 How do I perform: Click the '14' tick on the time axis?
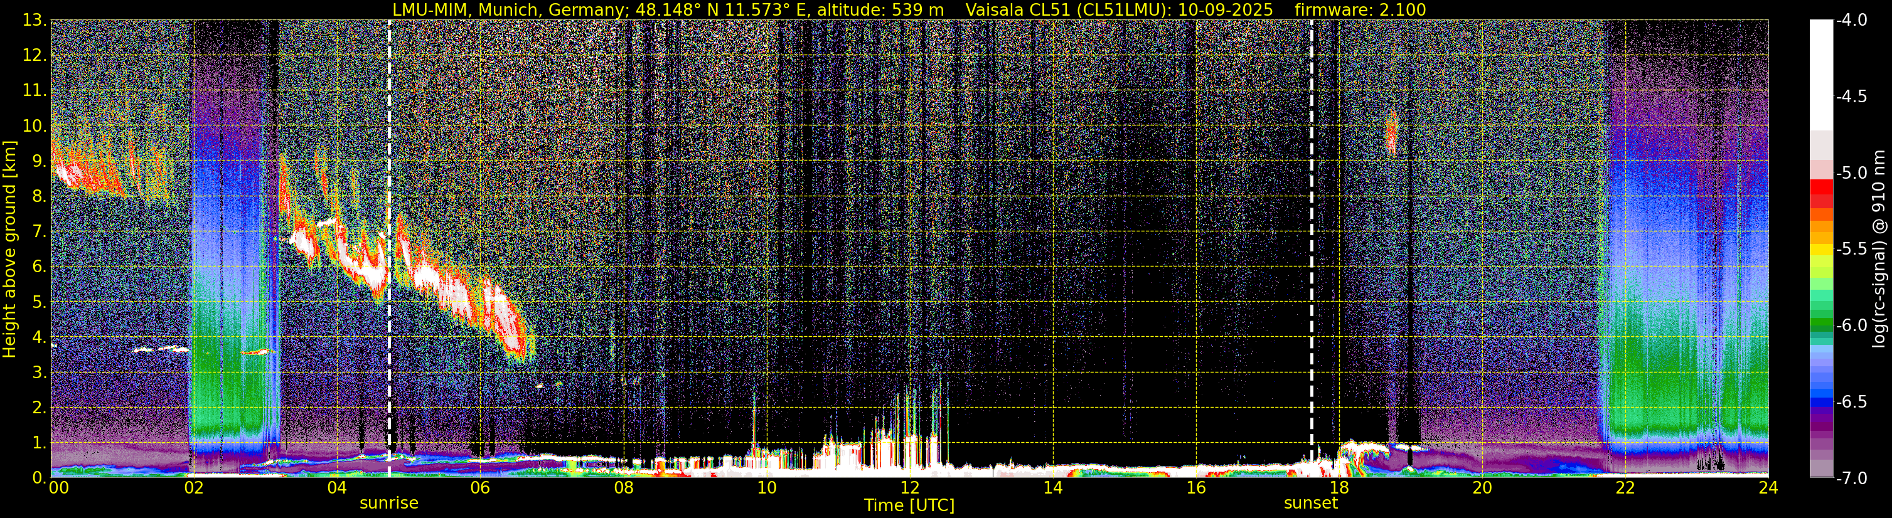1052,487
